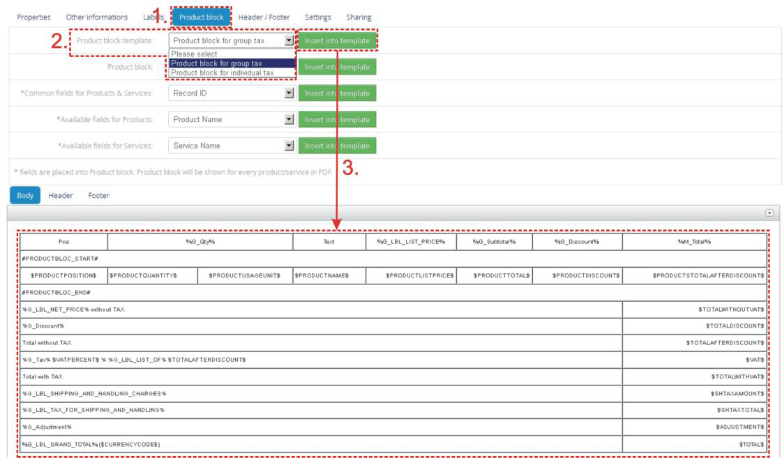This screenshot has width=782, height=458.
Task: Click the %G_Qty% header cell
Action: tap(200, 242)
